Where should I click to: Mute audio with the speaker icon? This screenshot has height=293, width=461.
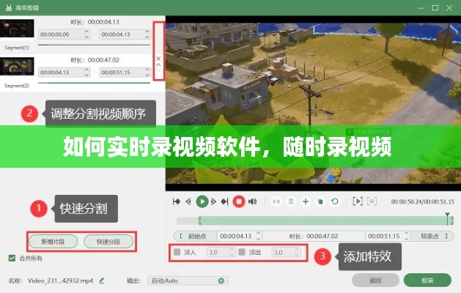(252, 201)
